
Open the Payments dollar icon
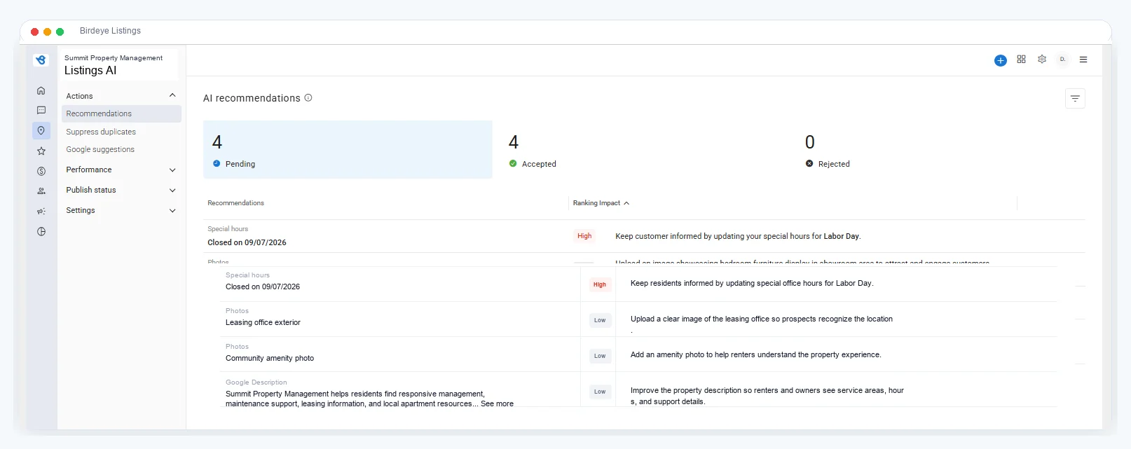click(x=41, y=171)
